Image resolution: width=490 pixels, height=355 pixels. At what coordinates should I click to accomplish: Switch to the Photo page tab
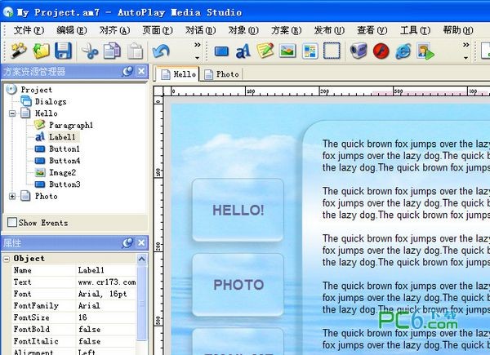point(221,74)
